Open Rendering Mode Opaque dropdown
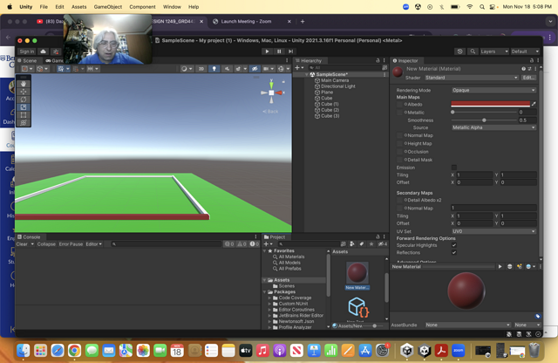The image size is (558, 363). point(493,90)
